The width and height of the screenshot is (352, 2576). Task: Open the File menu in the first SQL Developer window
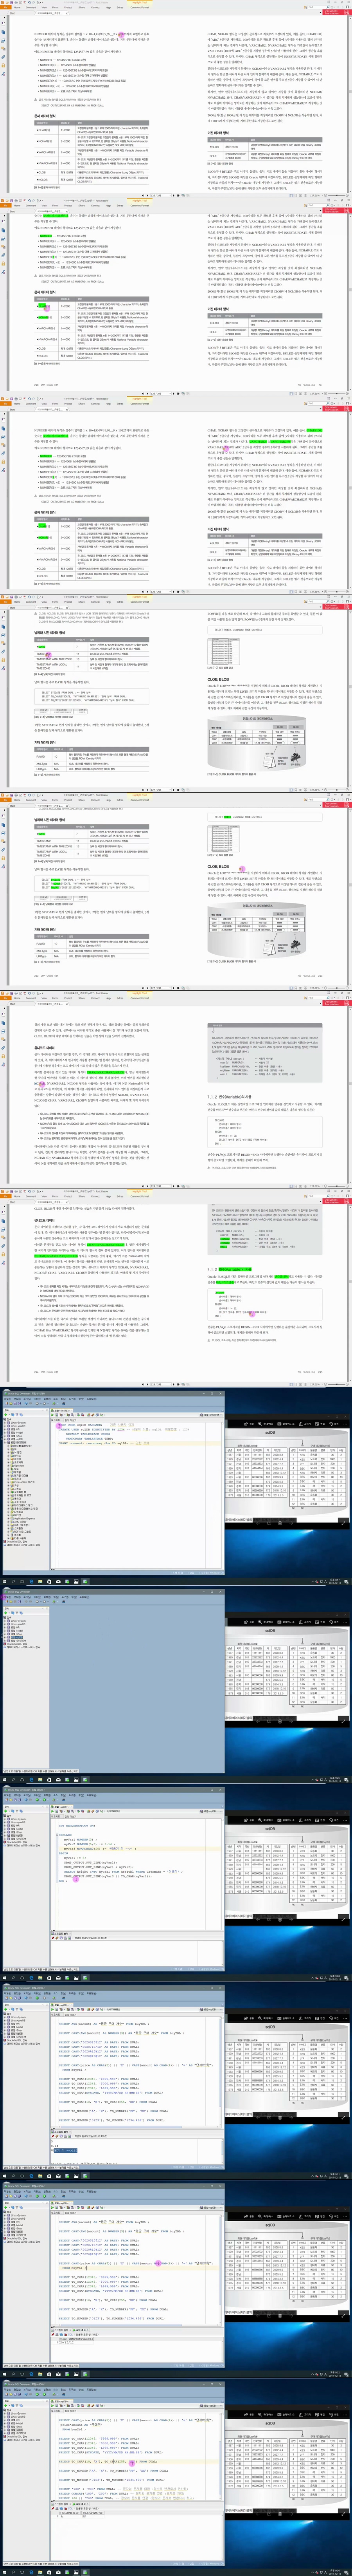point(6,1398)
